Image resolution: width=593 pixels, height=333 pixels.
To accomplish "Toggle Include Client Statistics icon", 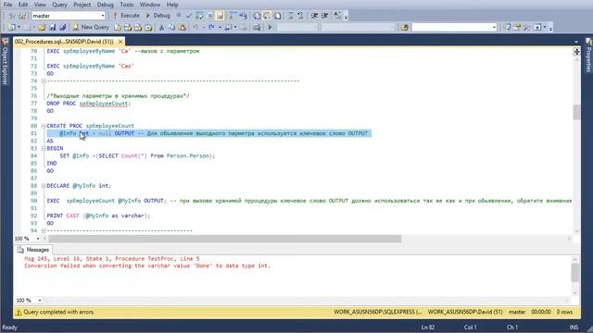I will point(243,16).
